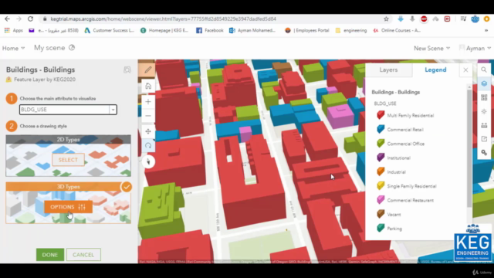Open the scene settings gear icon
494x278 pixels.
[x=484, y=153]
